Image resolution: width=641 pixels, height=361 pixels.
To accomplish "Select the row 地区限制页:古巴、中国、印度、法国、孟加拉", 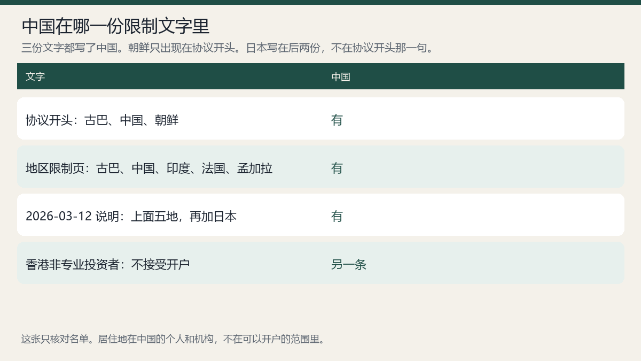I will (320, 166).
